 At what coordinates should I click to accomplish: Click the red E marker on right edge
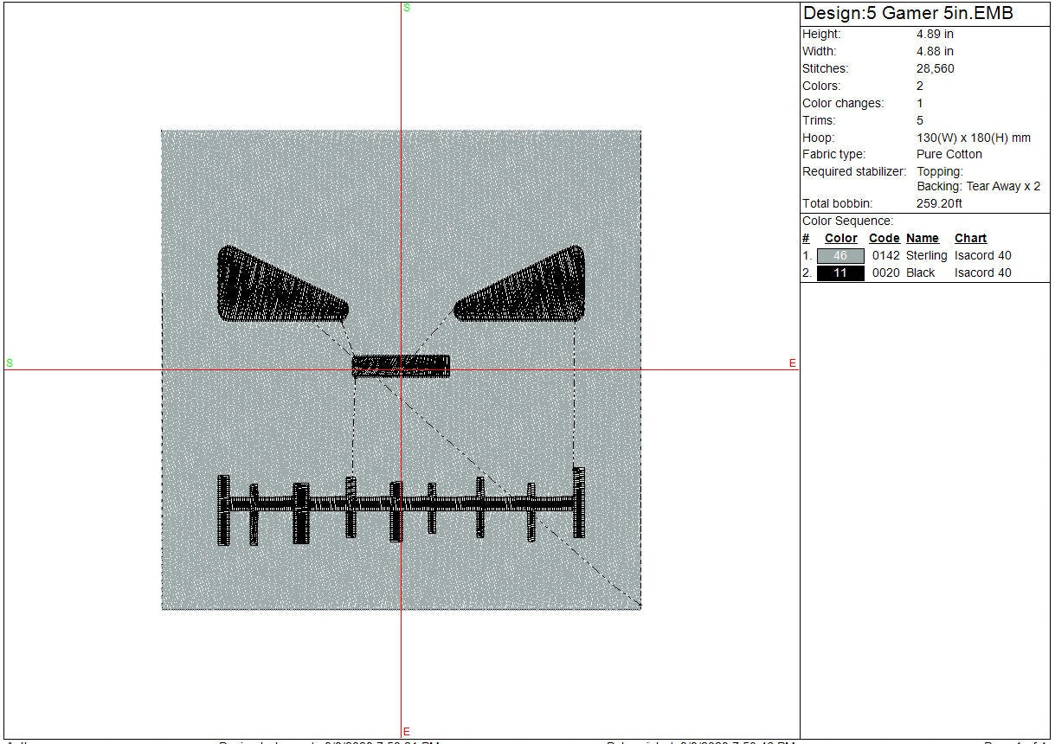[792, 363]
